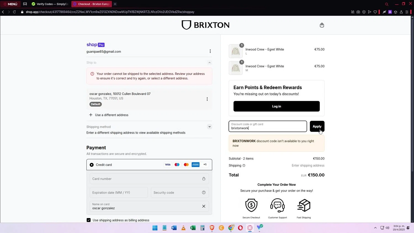Open Brave browser from taskbar

point(212,228)
